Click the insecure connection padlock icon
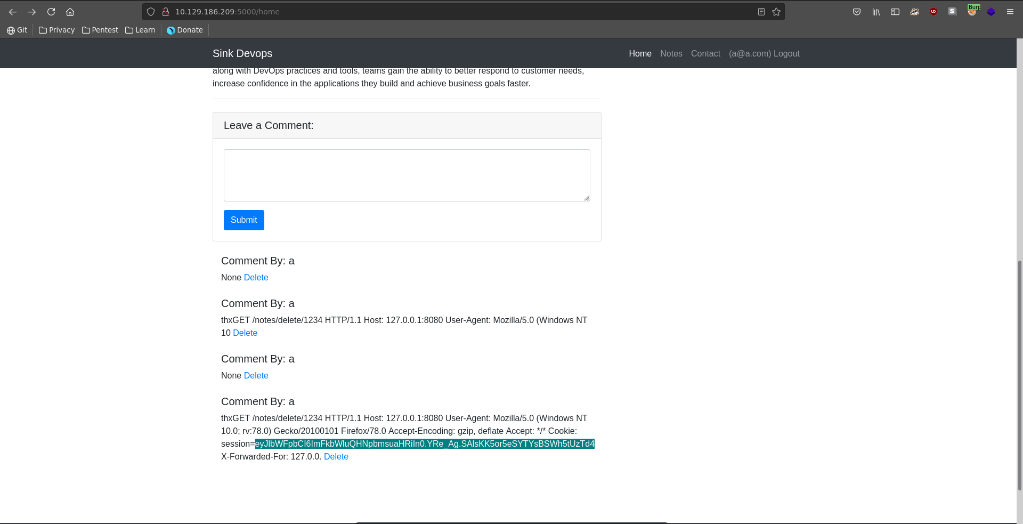 click(x=166, y=12)
